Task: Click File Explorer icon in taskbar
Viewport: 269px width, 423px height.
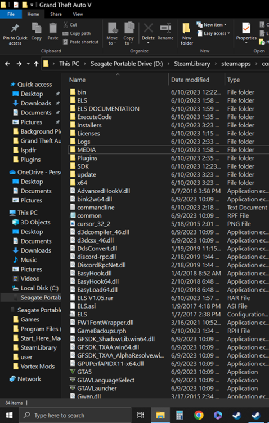Action: [160, 415]
